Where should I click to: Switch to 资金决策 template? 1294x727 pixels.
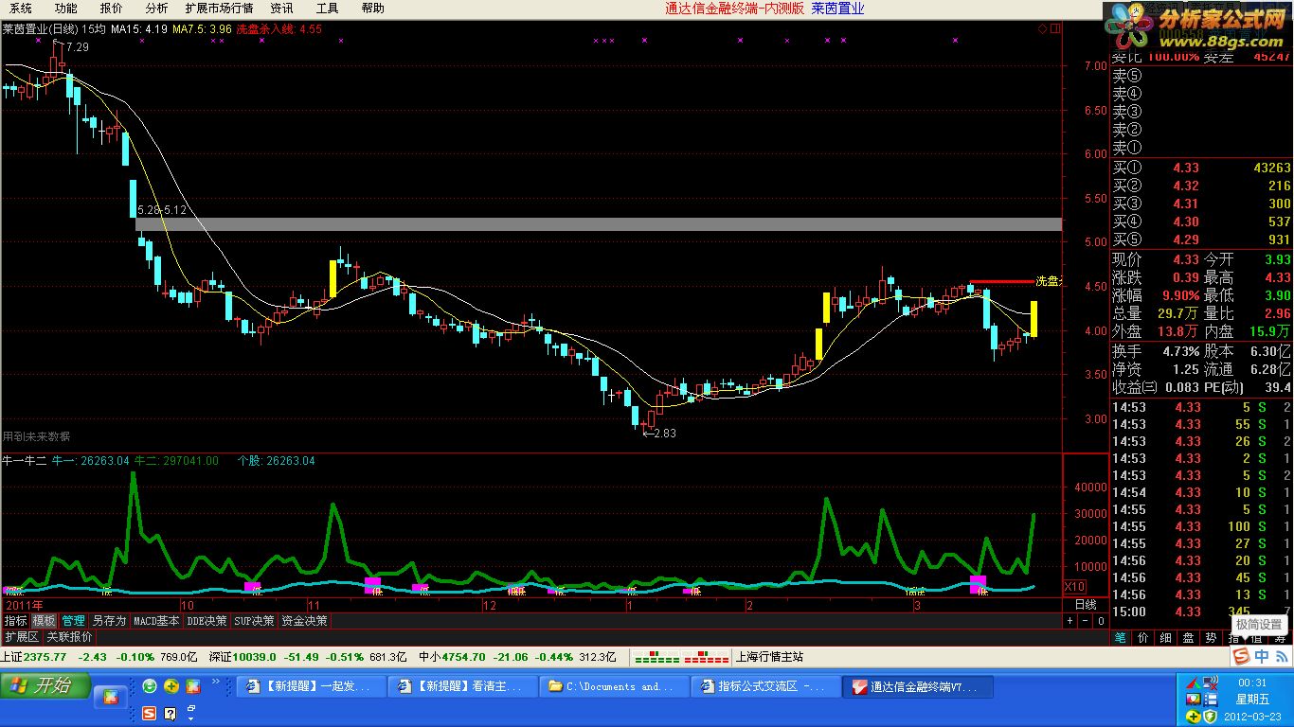(x=305, y=621)
